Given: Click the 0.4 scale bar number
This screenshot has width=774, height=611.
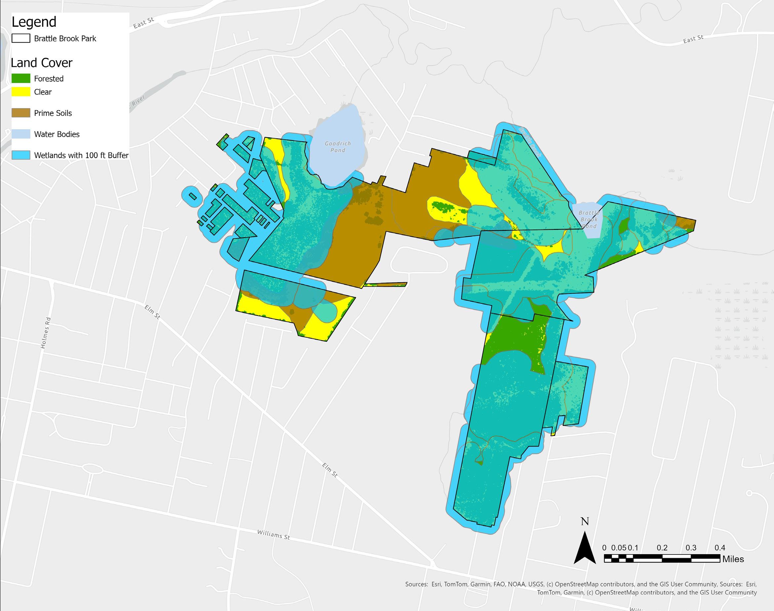Looking at the screenshot, I should [720, 548].
